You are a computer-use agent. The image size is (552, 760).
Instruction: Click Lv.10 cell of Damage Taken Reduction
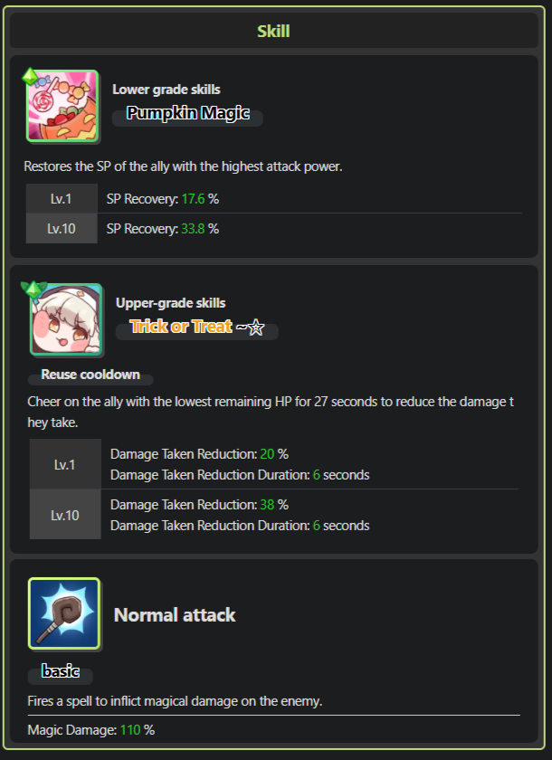tap(65, 515)
